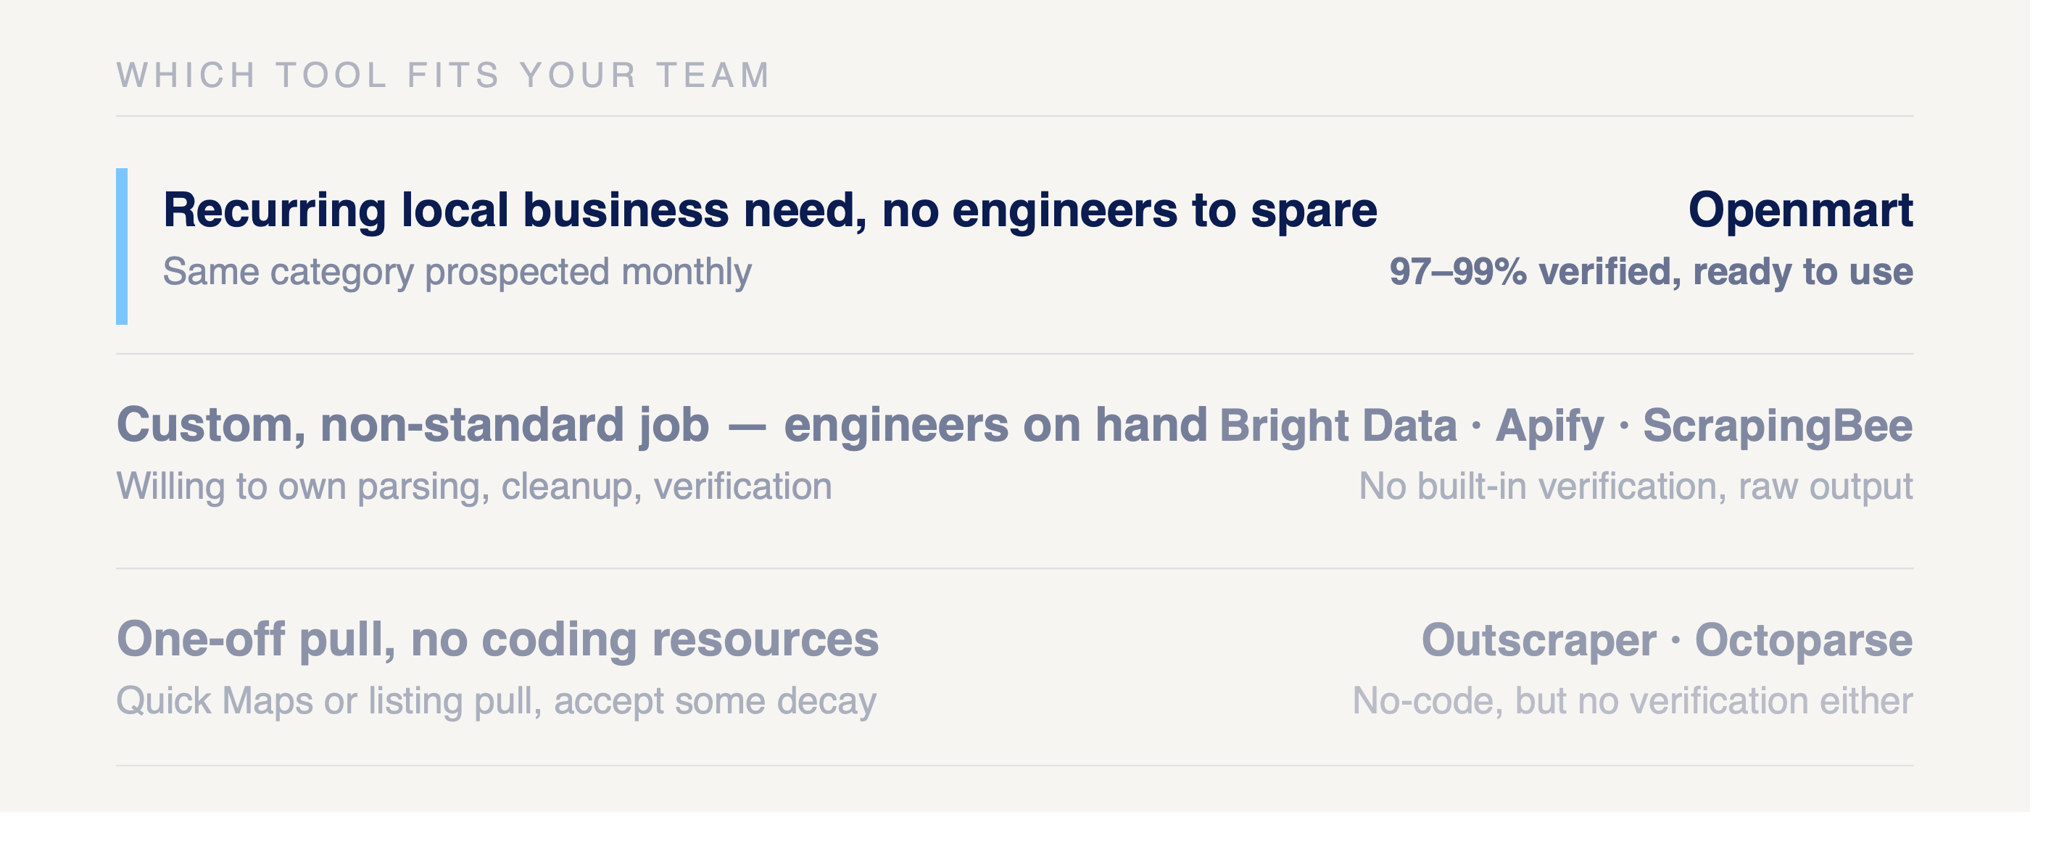The width and height of the screenshot is (2059, 841).
Task: Open the Outscraper tool name
Action: click(x=1539, y=640)
